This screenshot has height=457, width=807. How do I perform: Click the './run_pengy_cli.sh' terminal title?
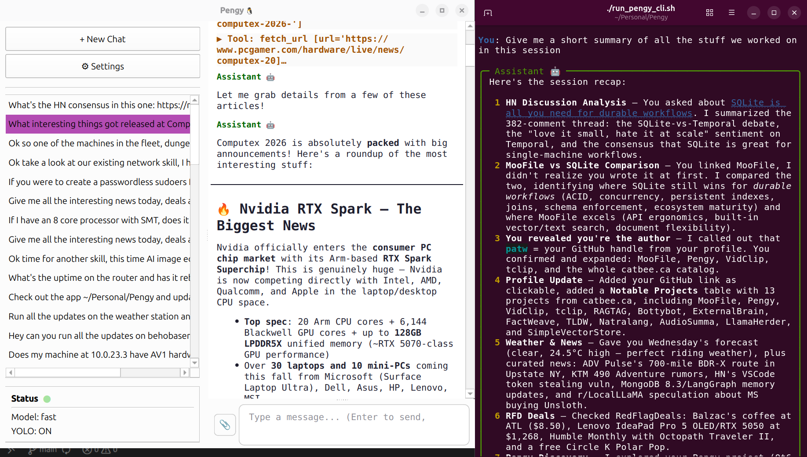pos(641,8)
